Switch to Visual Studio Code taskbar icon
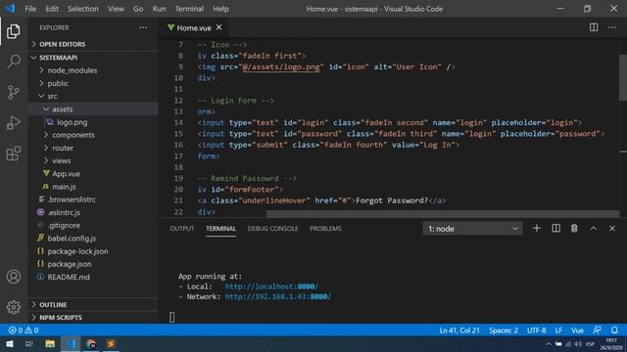The width and height of the screenshot is (627, 352). point(71,343)
